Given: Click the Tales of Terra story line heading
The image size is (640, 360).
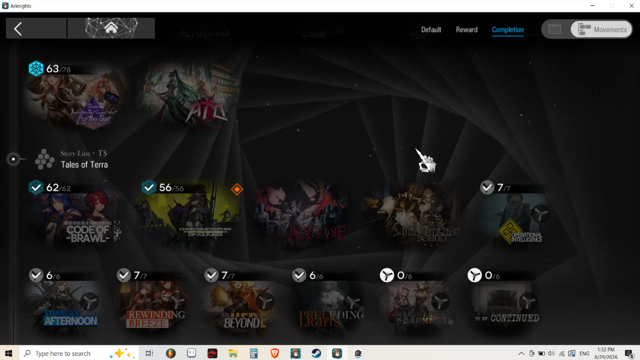Looking at the screenshot, I should 85,165.
